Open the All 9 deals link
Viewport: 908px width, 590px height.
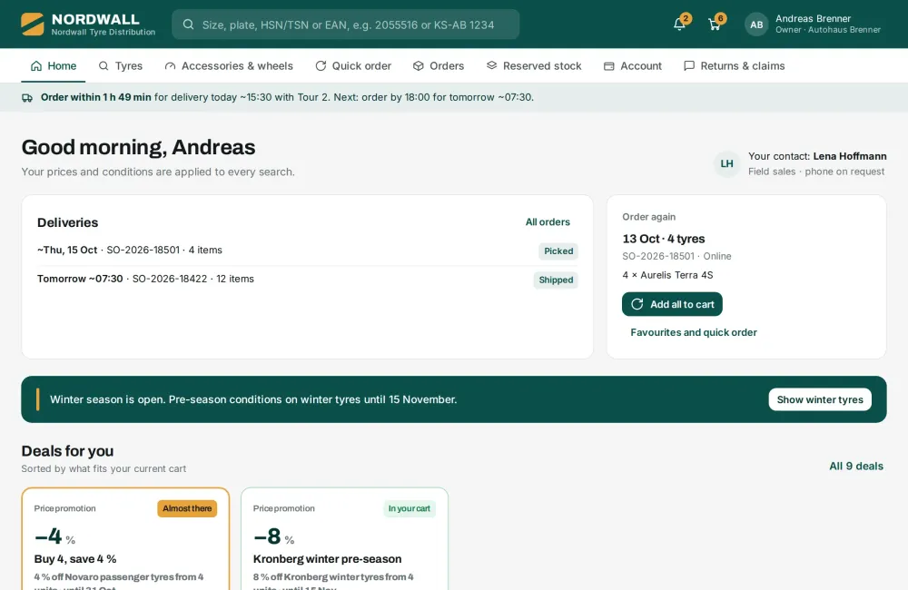856,466
